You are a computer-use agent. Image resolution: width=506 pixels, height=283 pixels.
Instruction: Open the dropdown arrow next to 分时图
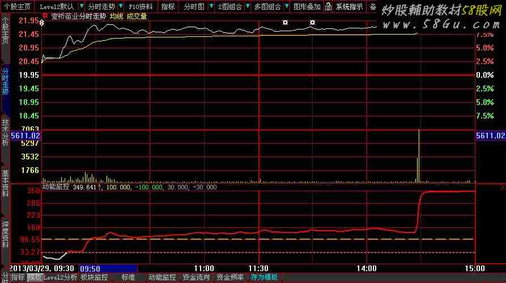(211, 7)
